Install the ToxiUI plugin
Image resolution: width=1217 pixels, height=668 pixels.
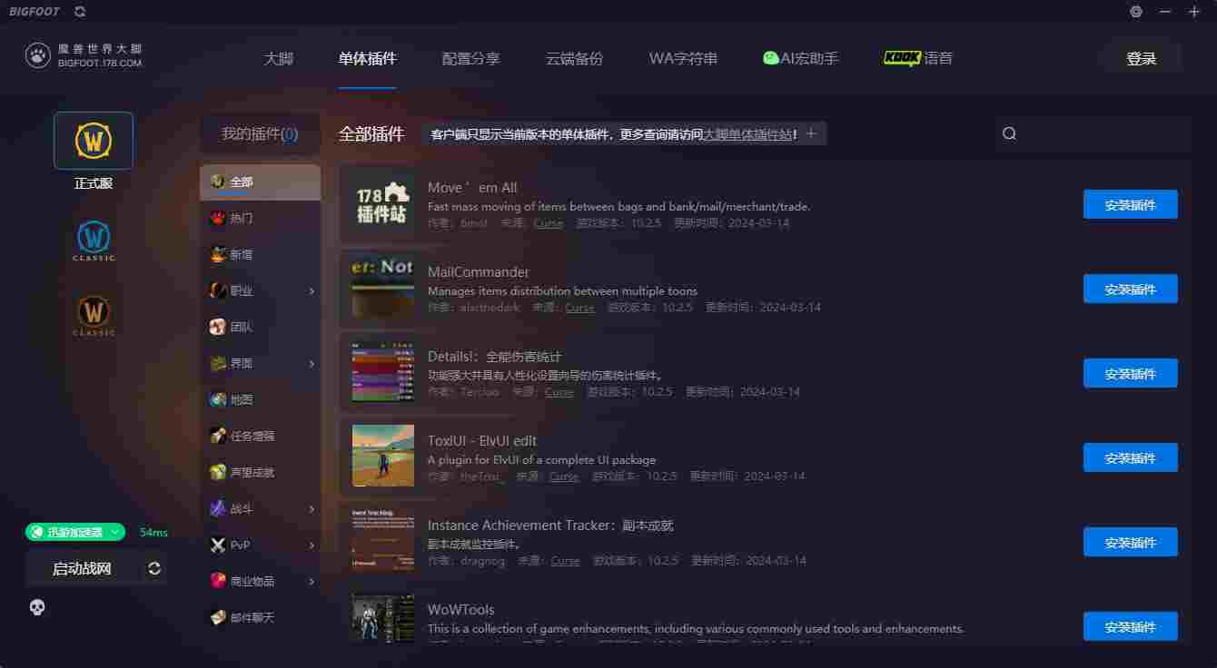coord(1130,457)
